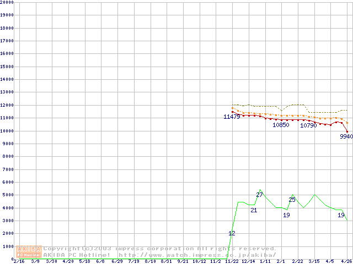The height and width of the screenshot is (264, 353).
Task: Click the 21 label on the green line
Action: coord(254,210)
